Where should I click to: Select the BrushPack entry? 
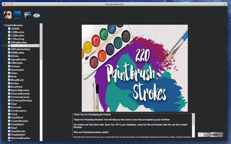click(17, 87)
